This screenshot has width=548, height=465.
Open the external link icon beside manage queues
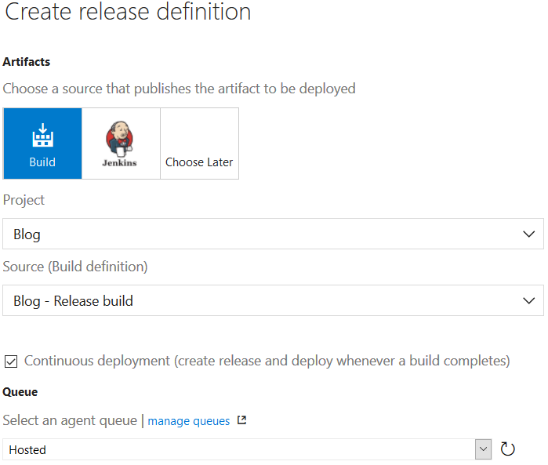pos(241,420)
